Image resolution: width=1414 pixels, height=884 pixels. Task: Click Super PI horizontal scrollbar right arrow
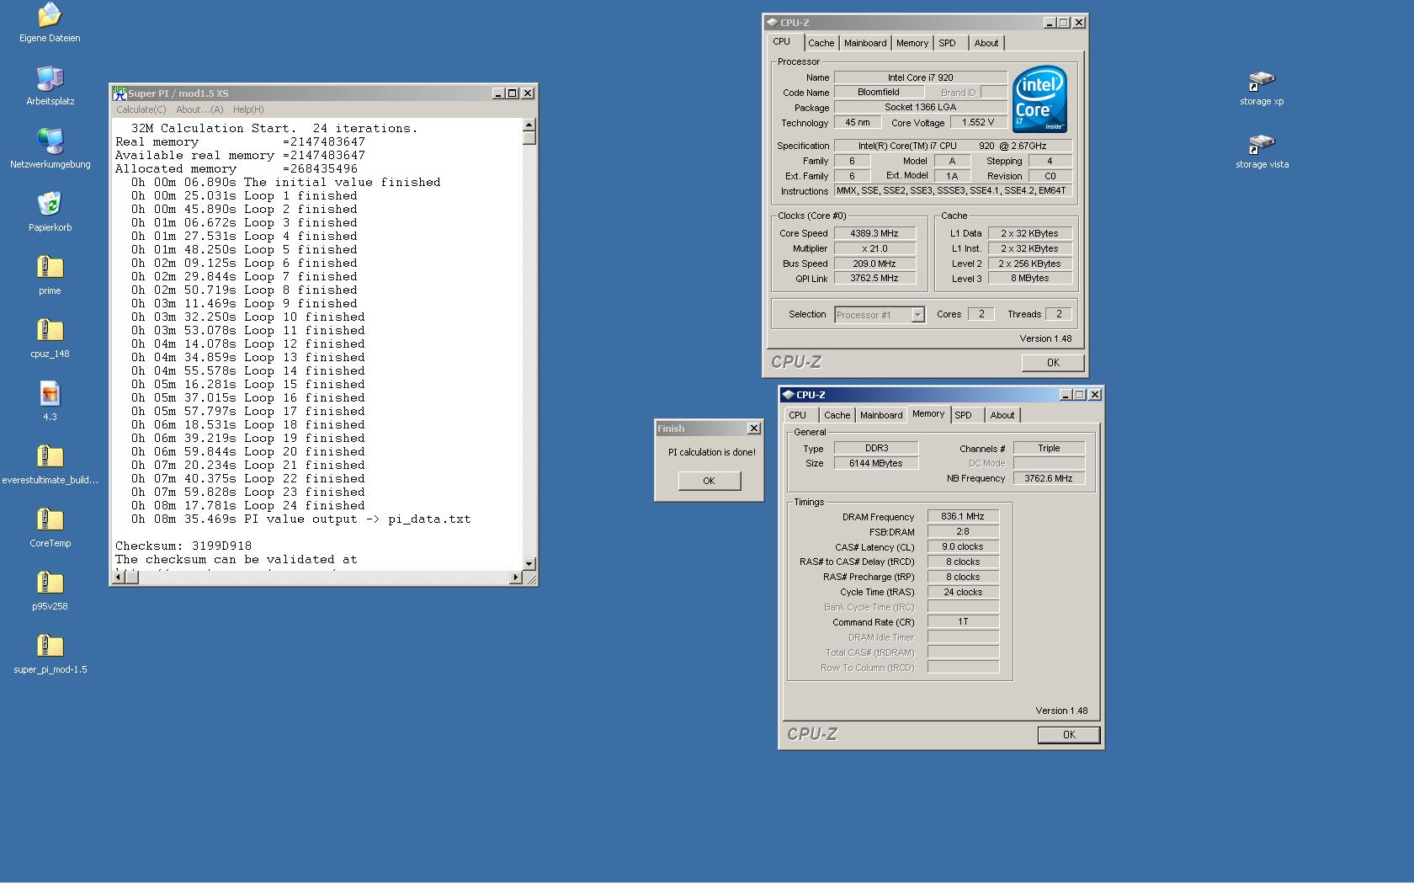(x=516, y=577)
